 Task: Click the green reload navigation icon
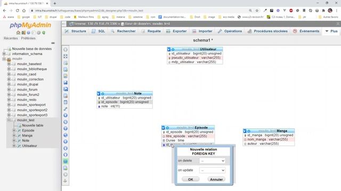point(44,33)
